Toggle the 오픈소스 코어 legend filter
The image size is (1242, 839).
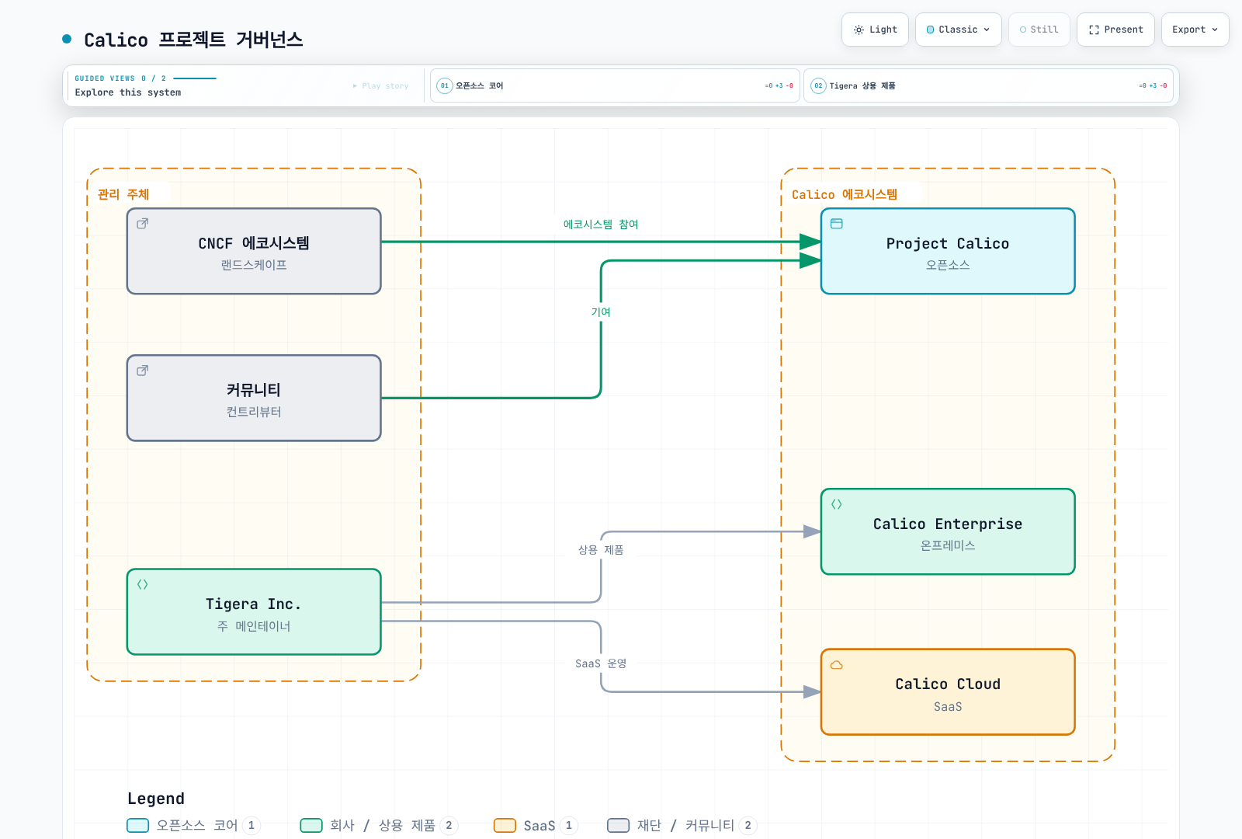[193, 825]
